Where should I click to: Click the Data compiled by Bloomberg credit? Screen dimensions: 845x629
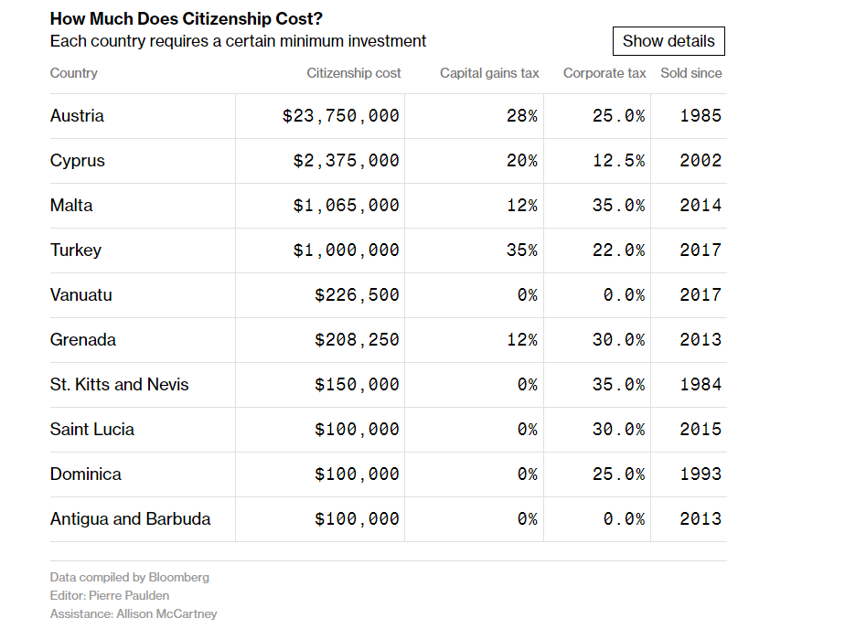coord(130,577)
